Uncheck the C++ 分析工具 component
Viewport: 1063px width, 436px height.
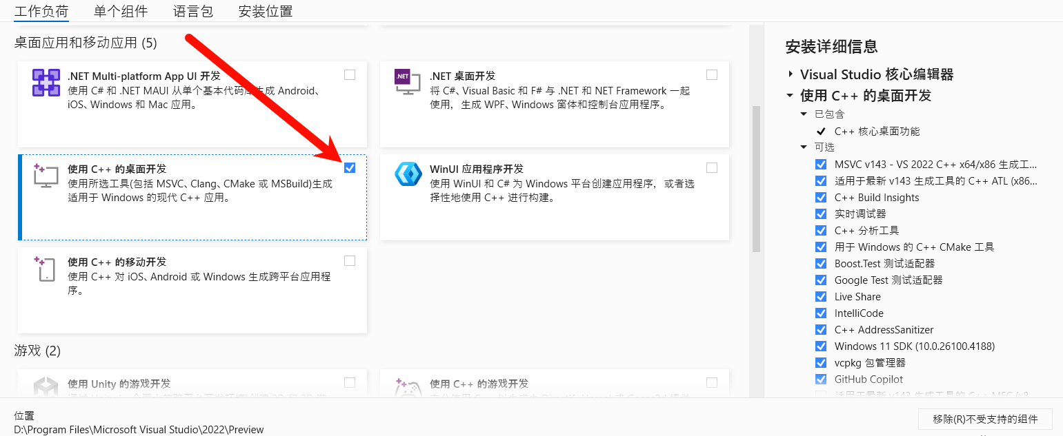(x=821, y=231)
